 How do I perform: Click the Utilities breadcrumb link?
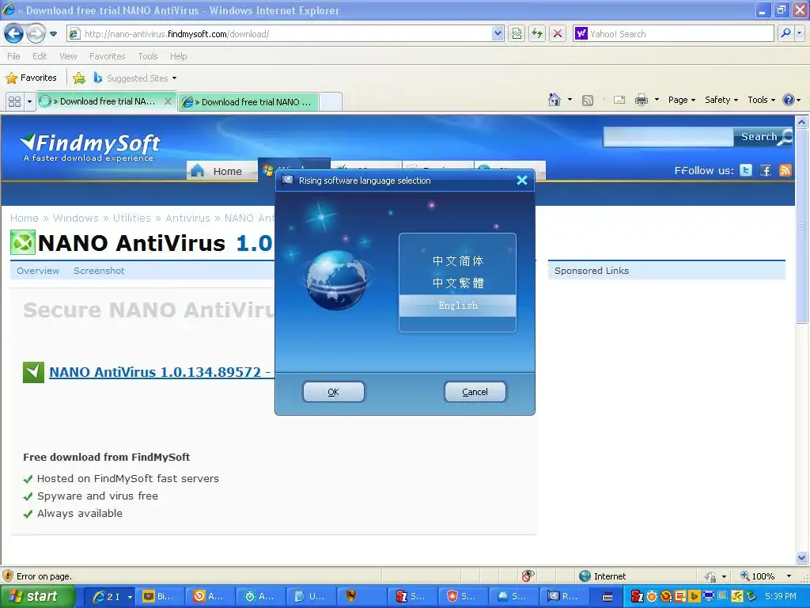pos(132,218)
